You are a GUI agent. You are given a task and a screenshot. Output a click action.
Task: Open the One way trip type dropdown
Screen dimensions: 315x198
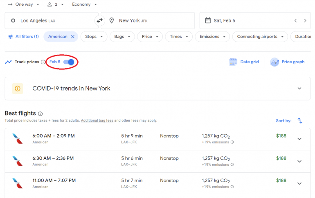coord(23,4)
